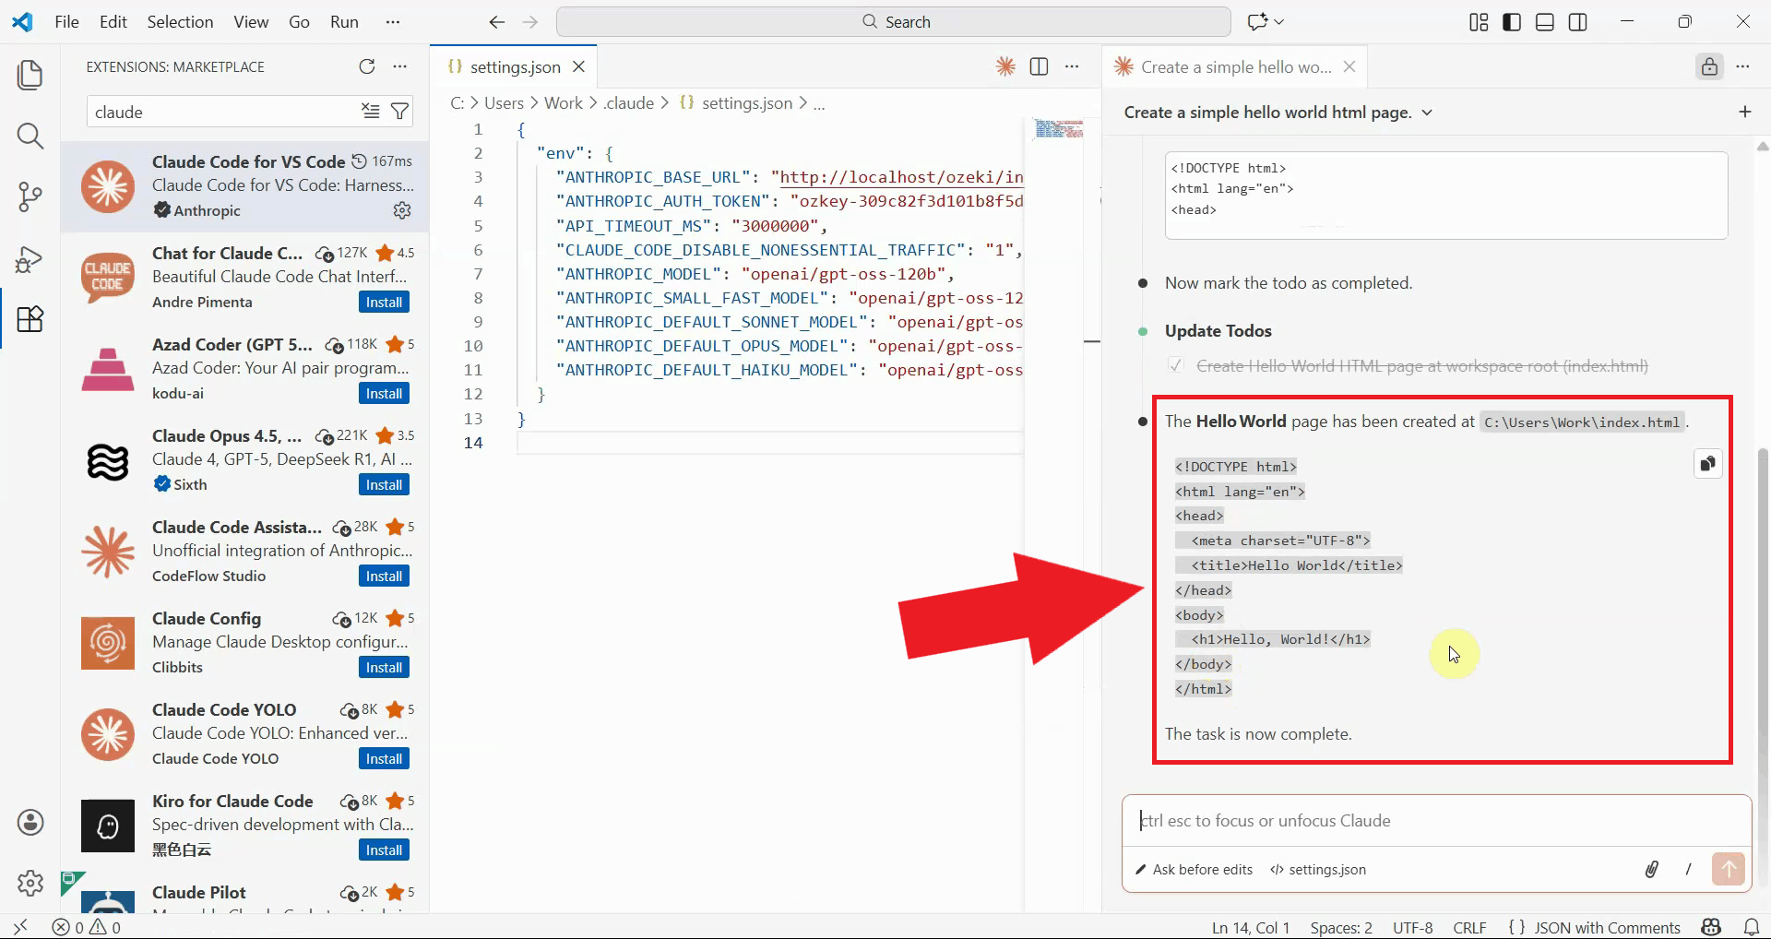Click the attach file paperclip icon
The image size is (1771, 939).
point(1651,869)
